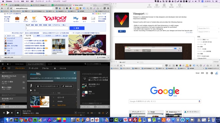This screenshot has height=123, width=220.
Task: Open the Google apps grid icon
Action: (207, 73)
